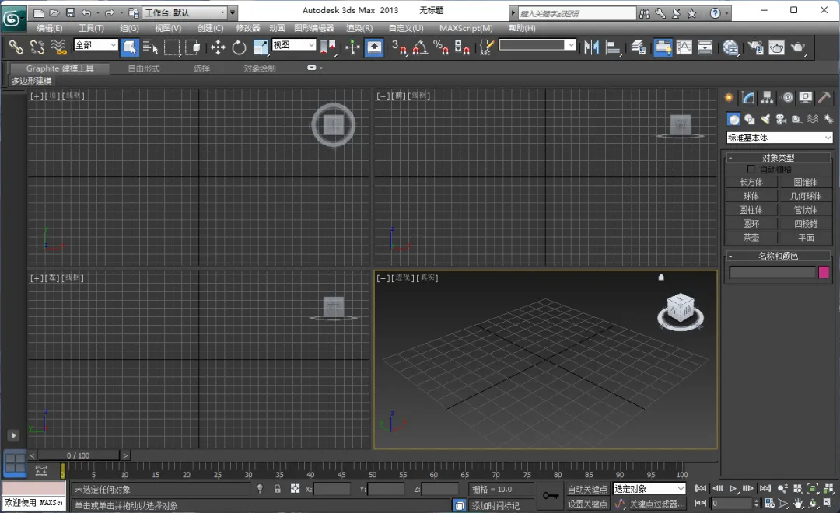Click the teapot Render Production icon
Screen dimensions: 840x513
tap(798, 47)
